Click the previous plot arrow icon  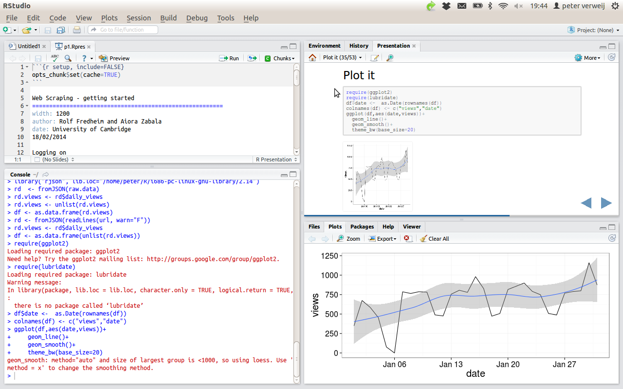tap(312, 239)
